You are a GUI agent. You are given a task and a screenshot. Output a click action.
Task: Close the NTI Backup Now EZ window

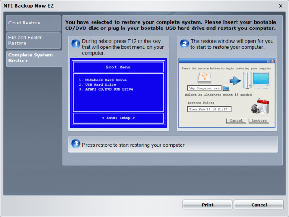(x=281, y=6)
